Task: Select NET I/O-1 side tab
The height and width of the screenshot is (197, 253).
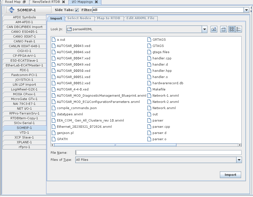Action: coord(24,109)
